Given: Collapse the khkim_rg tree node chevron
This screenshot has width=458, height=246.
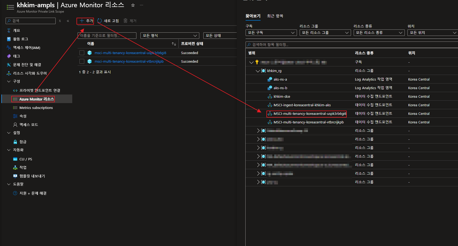Looking at the screenshot, I should click(258, 71).
